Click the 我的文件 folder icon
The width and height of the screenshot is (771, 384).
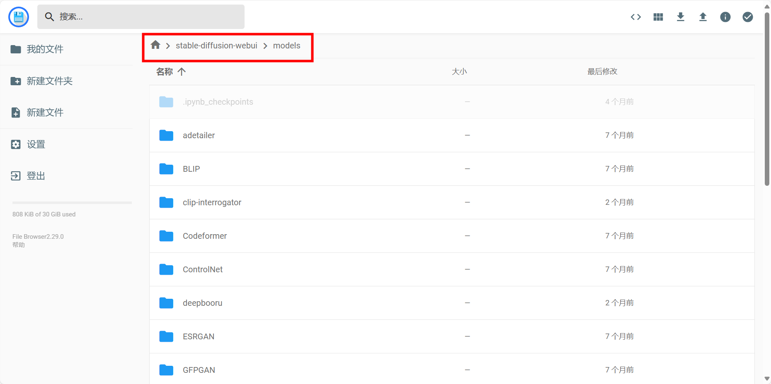[x=16, y=49]
